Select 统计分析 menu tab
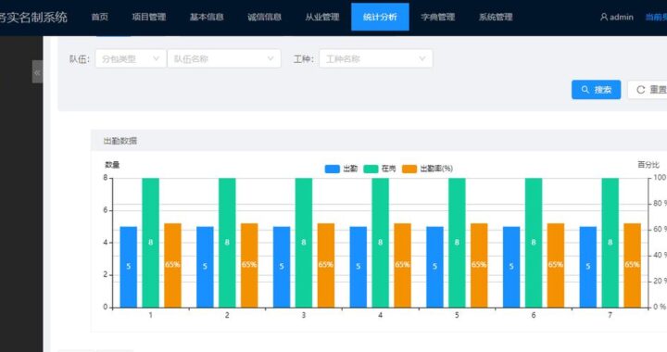This screenshot has height=352, width=667. tap(381, 17)
